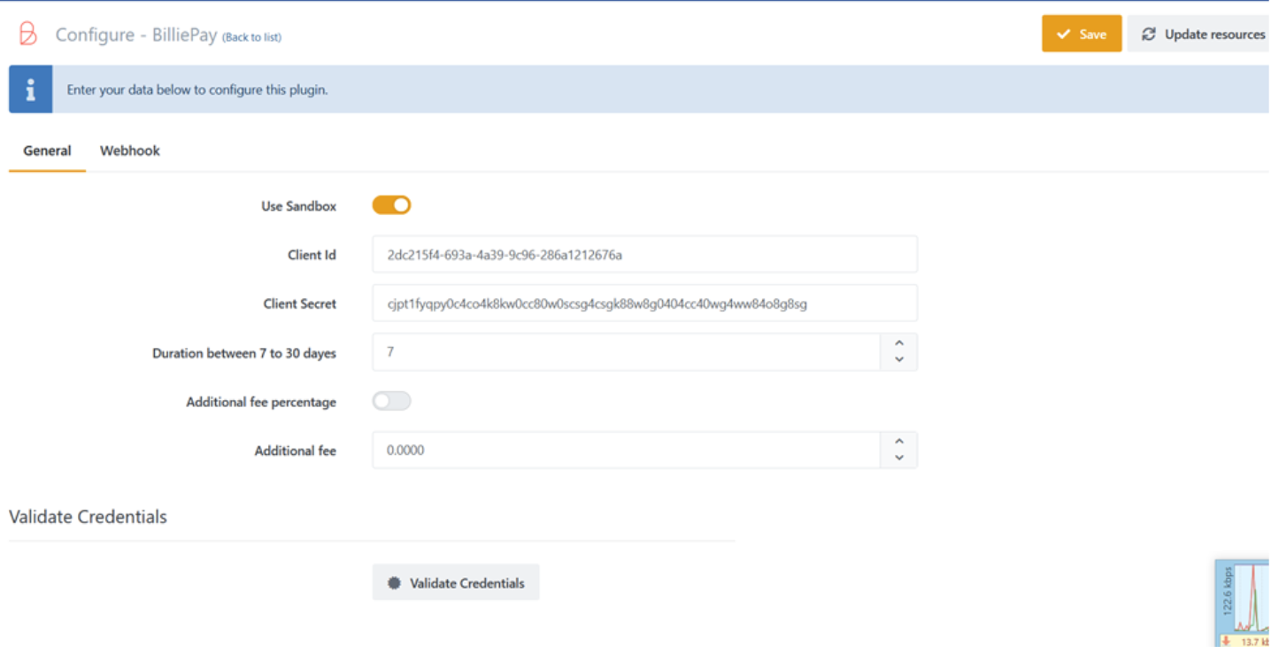Increase the Duration days value
Image resolution: width=1271 pixels, height=647 pixels.
899,343
